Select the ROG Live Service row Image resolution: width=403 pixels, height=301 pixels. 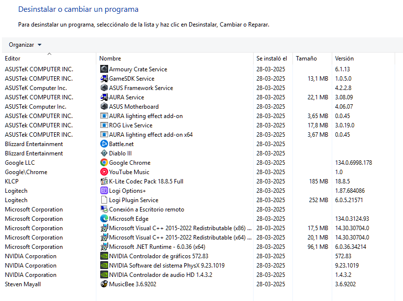point(131,125)
